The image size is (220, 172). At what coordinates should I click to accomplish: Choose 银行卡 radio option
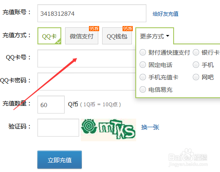coord(196,52)
